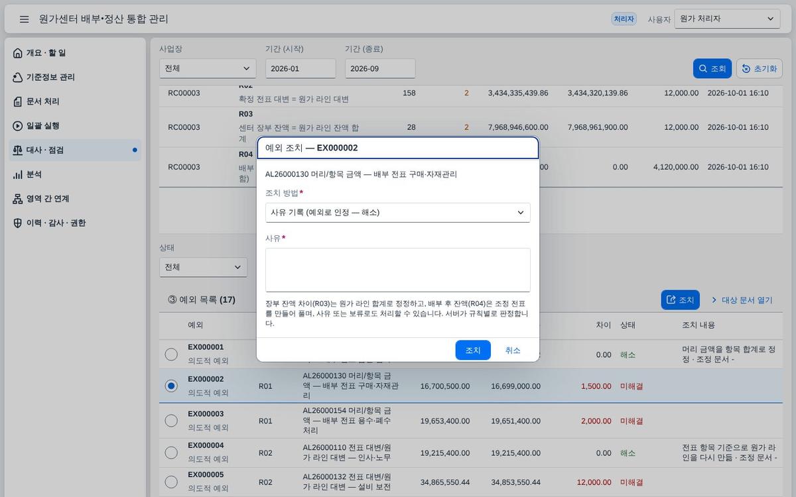Click the chevron icon beside 대상 문서 열기
This screenshot has height=497, width=796.
point(714,300)
